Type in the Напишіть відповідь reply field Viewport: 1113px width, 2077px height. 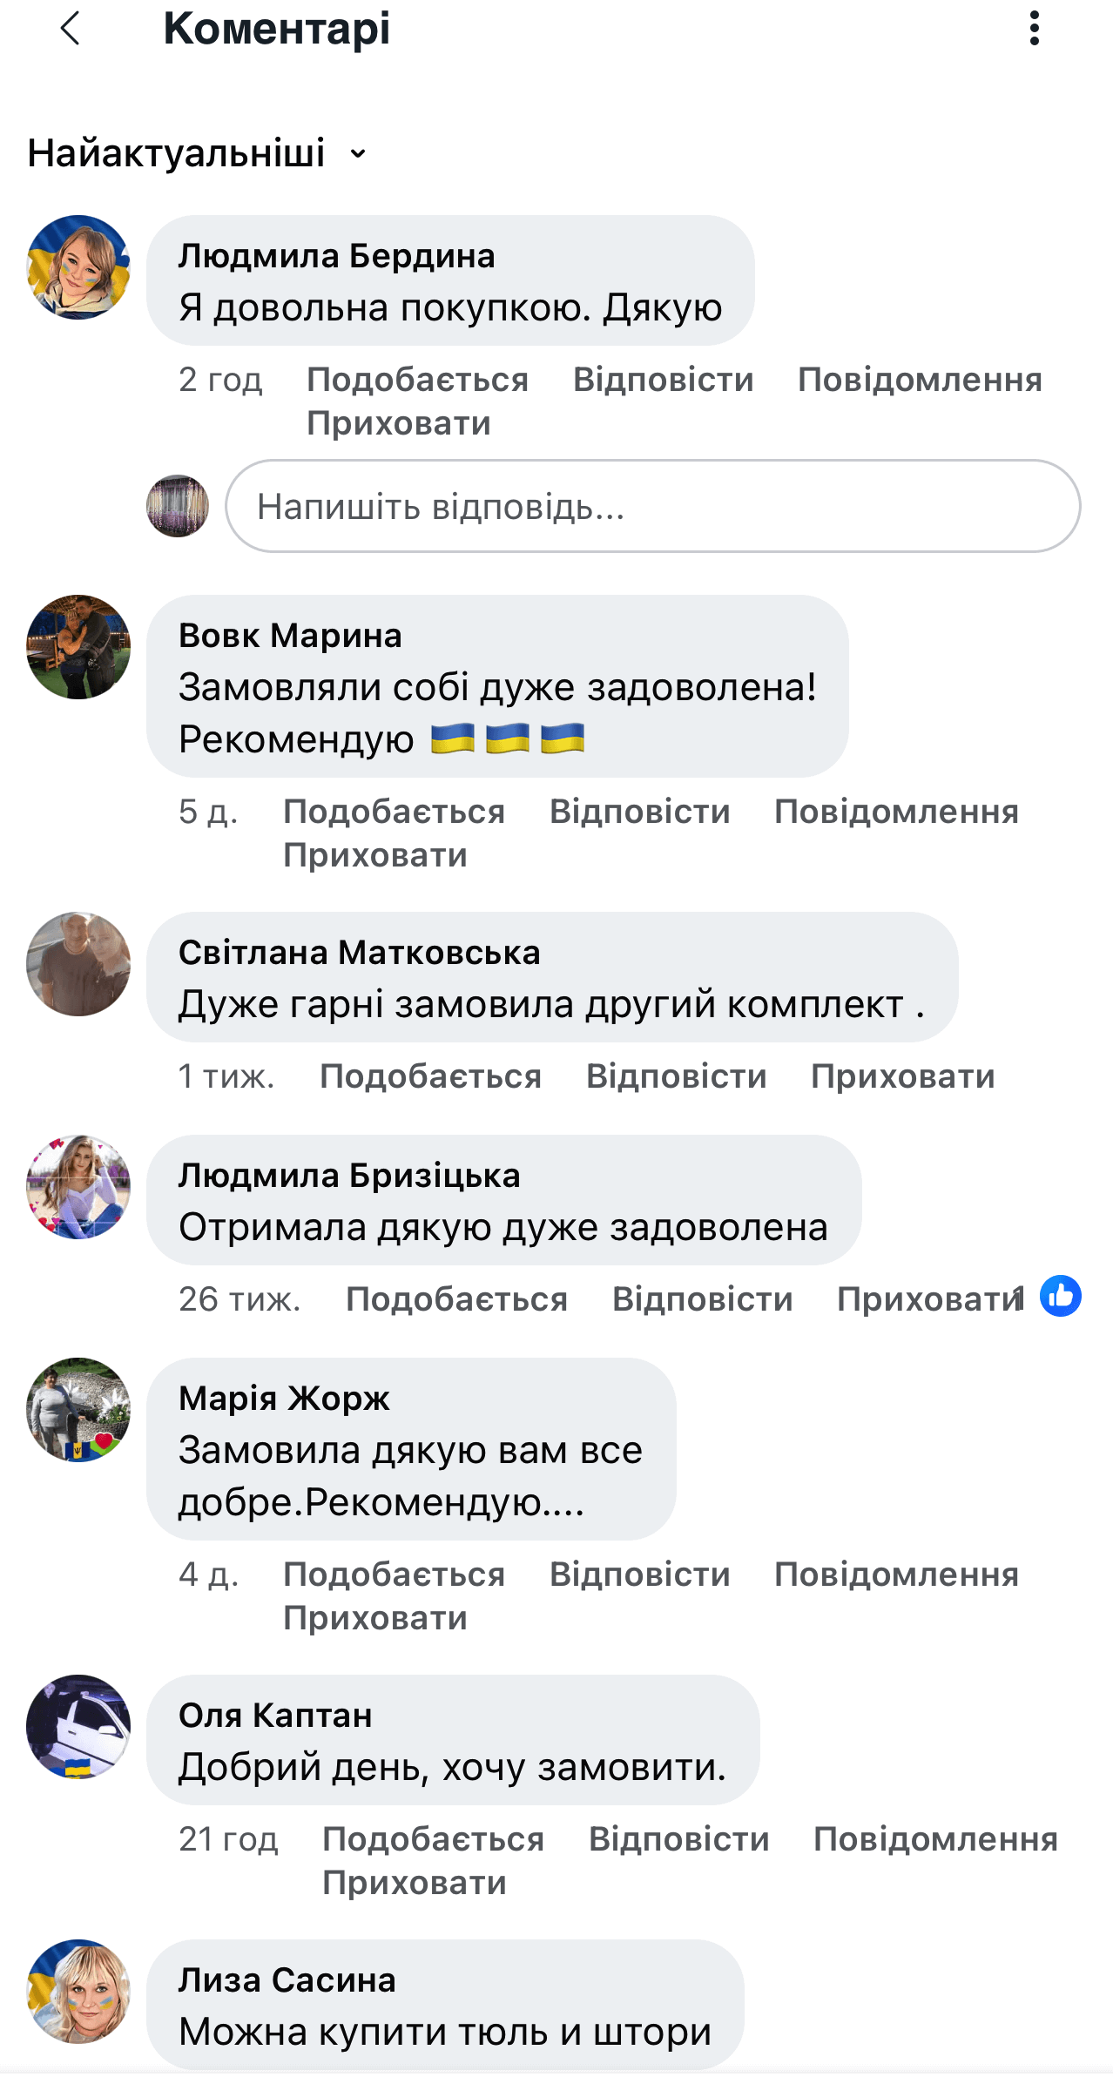pos(652,506)
